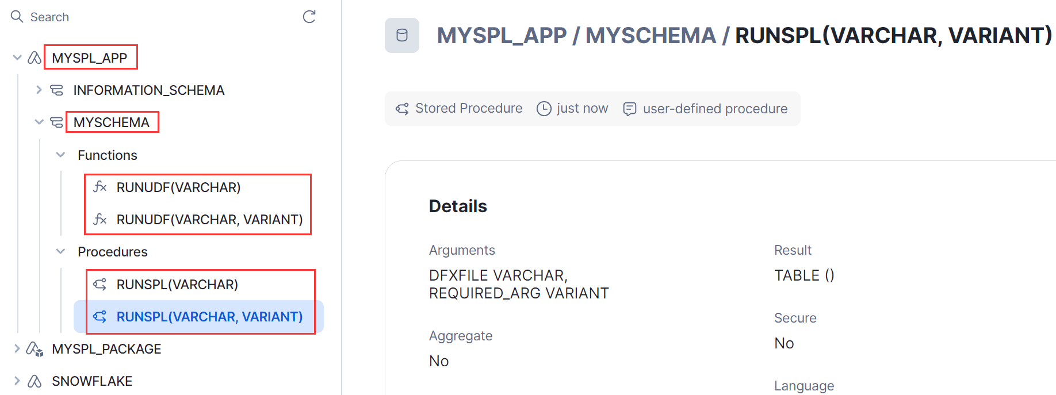Click the magnifier search icon
Viewport: 1056px width, 395px height.
click(17, 17)
